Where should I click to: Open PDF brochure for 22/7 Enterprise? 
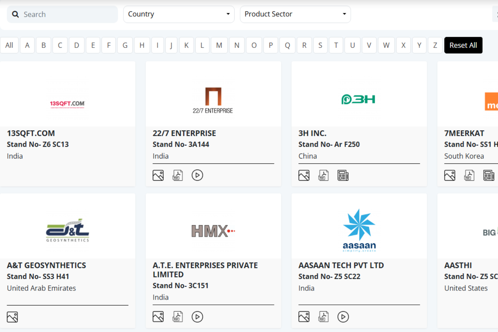[x=178, y=175]
